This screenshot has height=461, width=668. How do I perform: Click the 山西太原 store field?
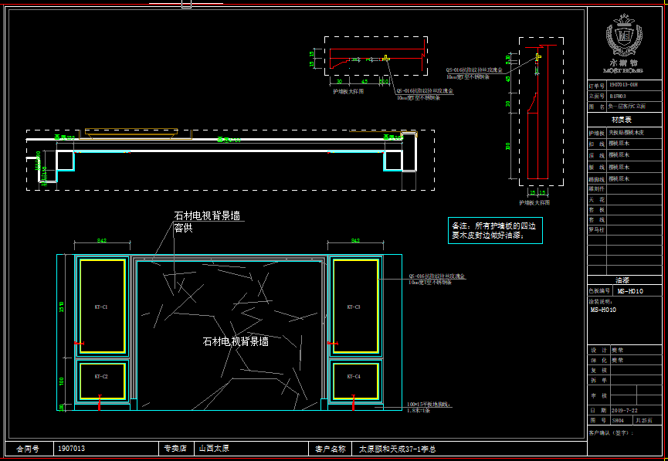click(x=213, y=449)
